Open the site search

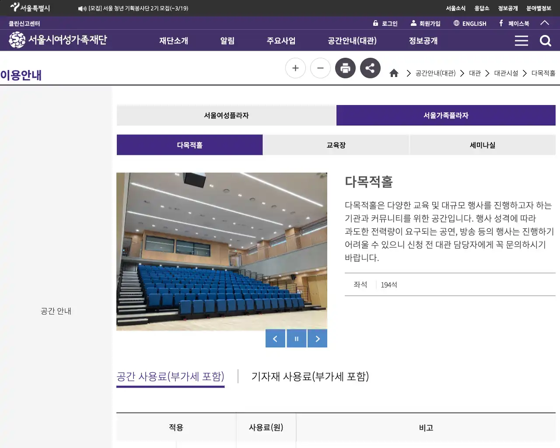point(545,40)
